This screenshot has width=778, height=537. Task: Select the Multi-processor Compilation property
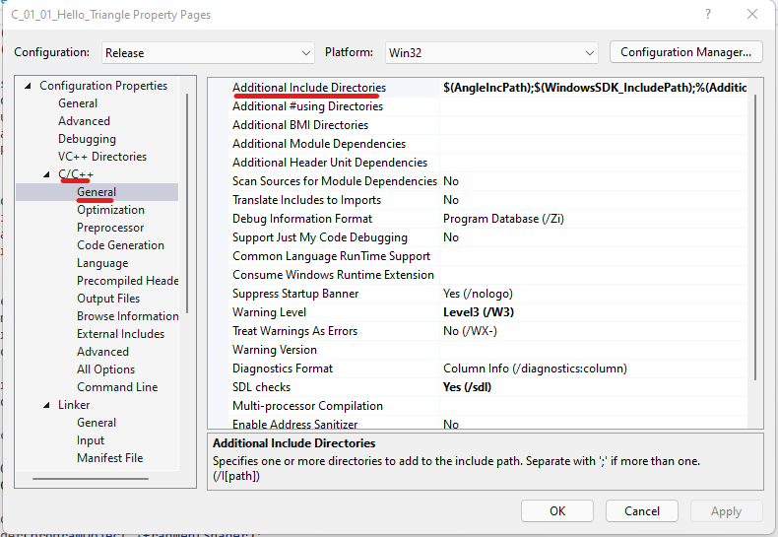coord(307,406)
